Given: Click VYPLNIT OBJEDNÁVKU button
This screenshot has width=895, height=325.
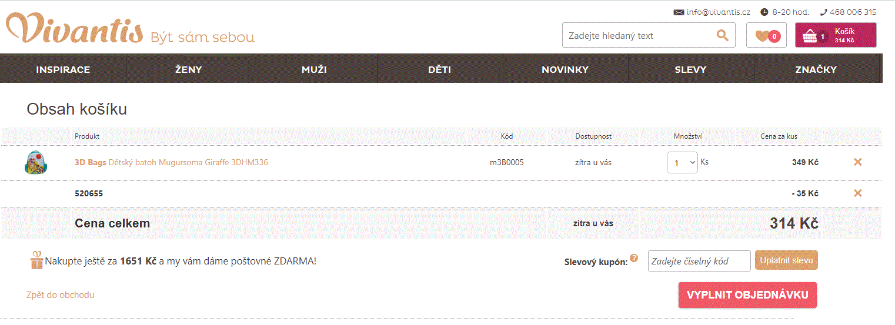Looking at the screenshot, I should [x=747, y=295].
